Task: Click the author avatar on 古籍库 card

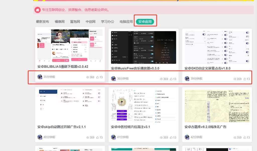Action: [187, 137]
